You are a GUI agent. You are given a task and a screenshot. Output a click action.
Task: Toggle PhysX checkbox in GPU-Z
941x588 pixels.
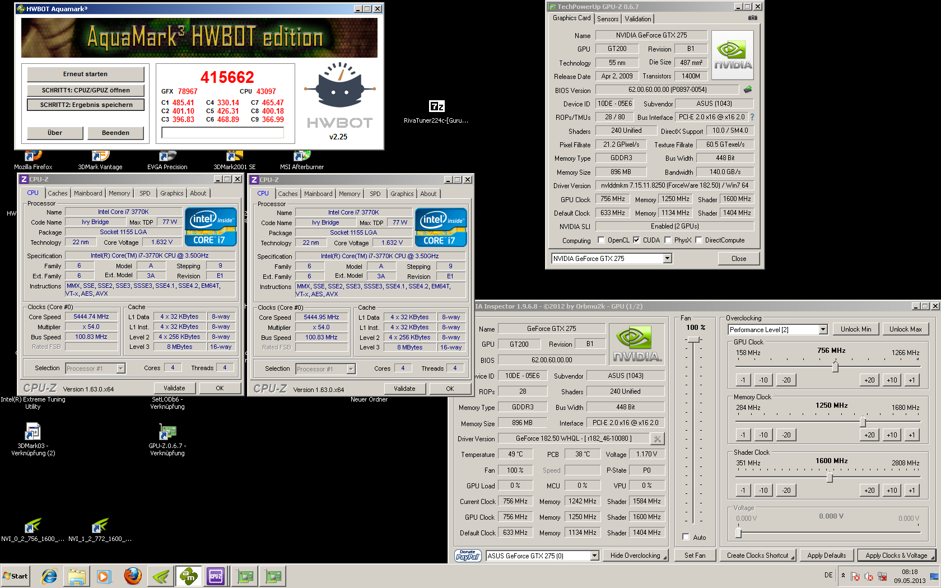[668, 240]
